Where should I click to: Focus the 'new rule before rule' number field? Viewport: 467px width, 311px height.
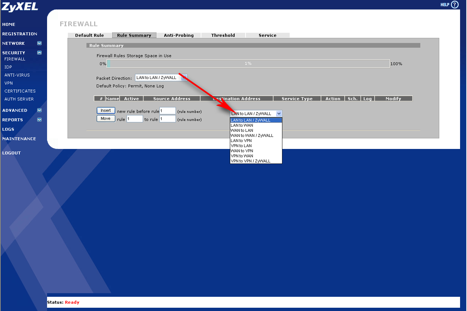coord(168,111)
